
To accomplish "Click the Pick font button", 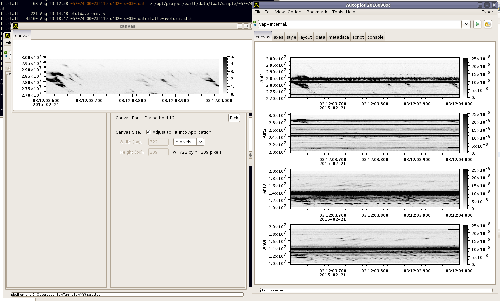I will coord(234,118).
